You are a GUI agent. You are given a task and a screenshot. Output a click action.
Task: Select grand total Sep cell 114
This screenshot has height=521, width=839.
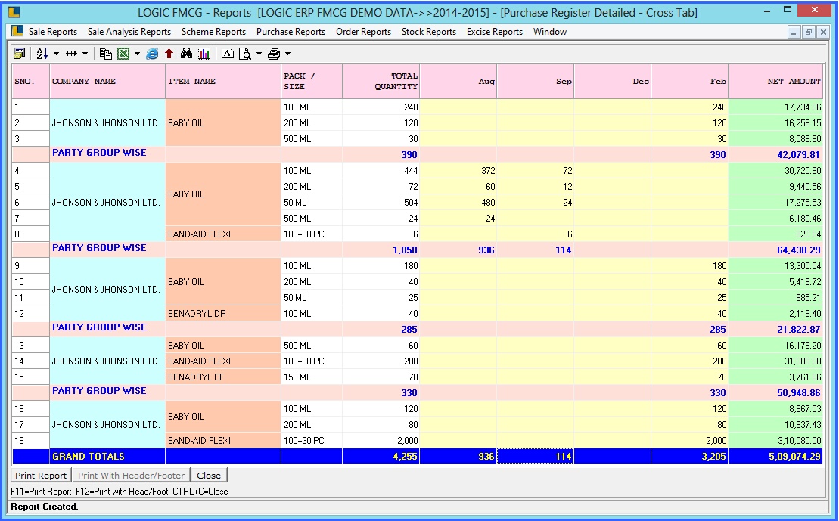[536, 456]
